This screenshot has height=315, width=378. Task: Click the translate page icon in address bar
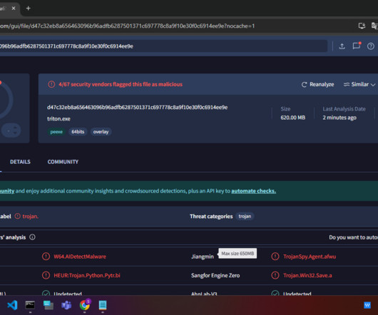[374, 26]
